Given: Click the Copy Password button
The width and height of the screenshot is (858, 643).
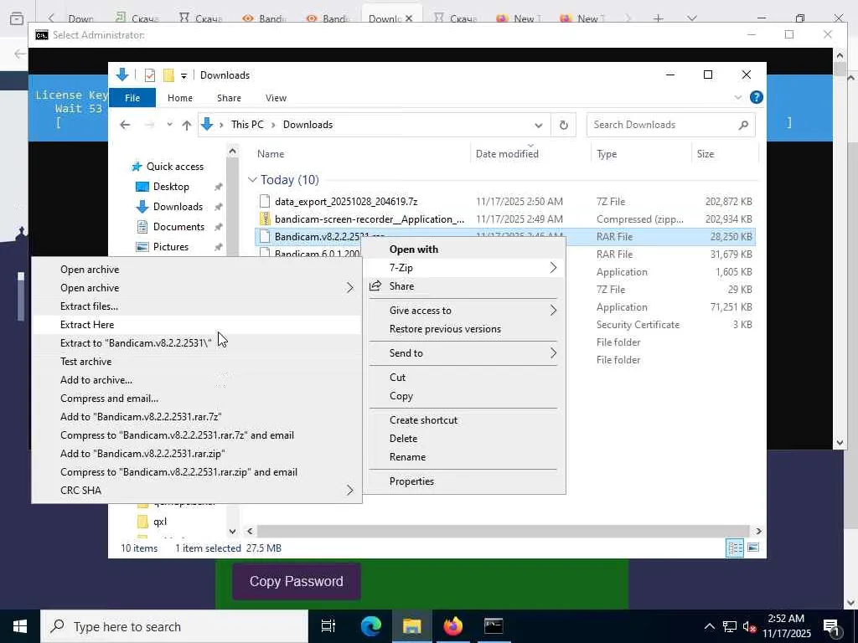Looking at the screenshot, I should tap(296, 581).
